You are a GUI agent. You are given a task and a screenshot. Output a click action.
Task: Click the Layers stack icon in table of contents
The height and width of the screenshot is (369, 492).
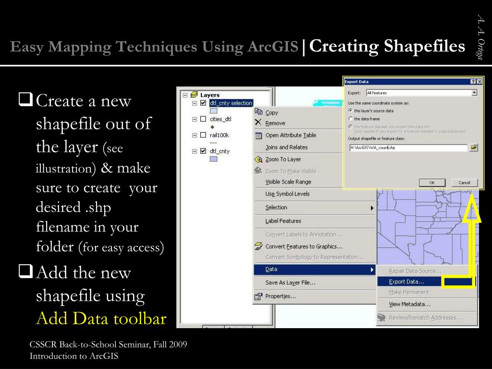(194, 95)
